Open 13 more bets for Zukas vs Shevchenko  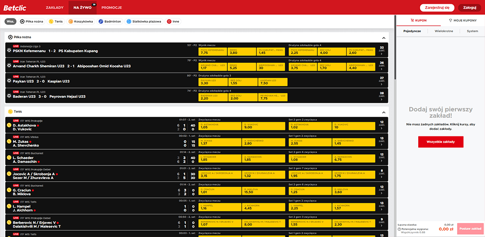pyautogui.click(x=382, y=141)
